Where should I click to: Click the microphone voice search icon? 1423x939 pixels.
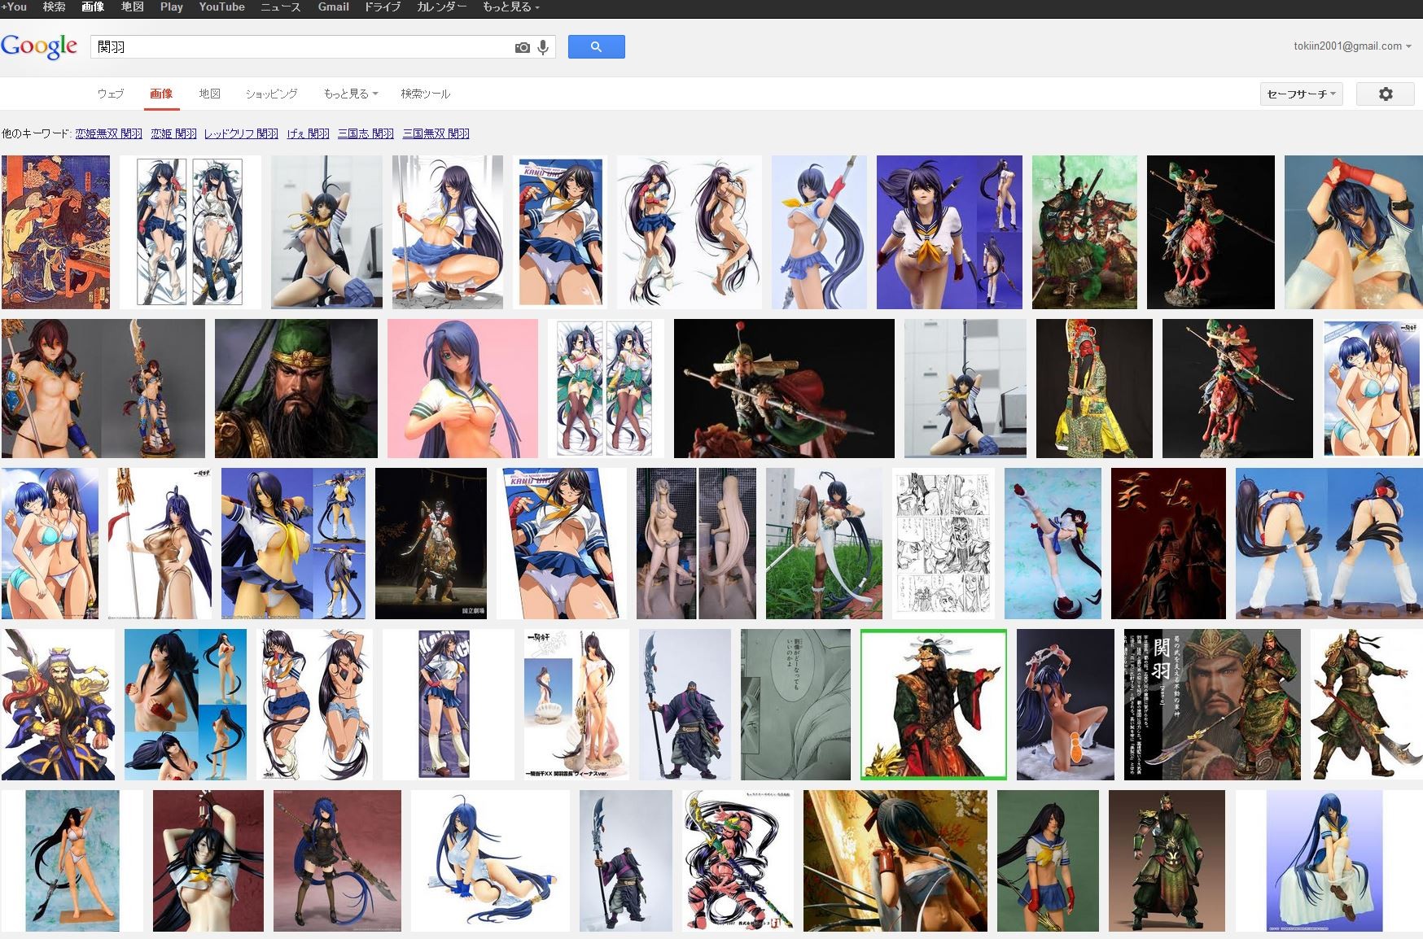pos(543,47)
